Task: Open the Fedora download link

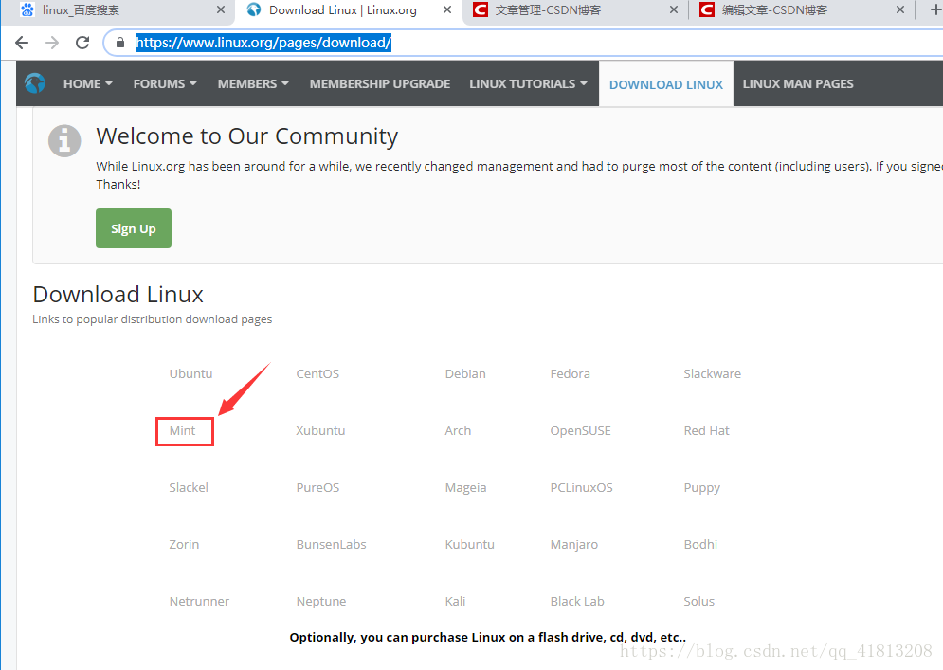Action: click(x=571, y=373)
